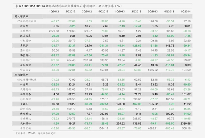Select the 2Q2012 column header
This screenshot has height=138, width=205.
point(71,12)
